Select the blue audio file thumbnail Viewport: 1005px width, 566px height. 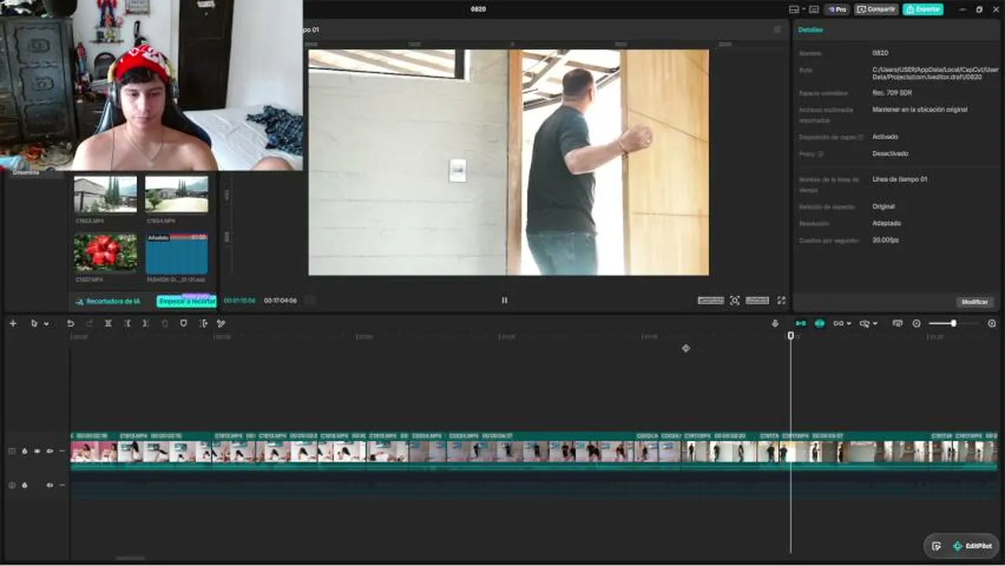point(176,253)
